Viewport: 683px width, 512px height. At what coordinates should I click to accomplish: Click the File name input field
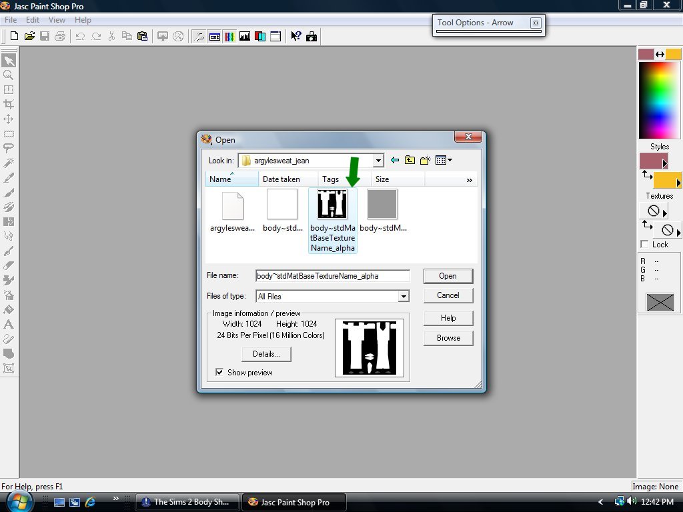(x=332, y=276)
